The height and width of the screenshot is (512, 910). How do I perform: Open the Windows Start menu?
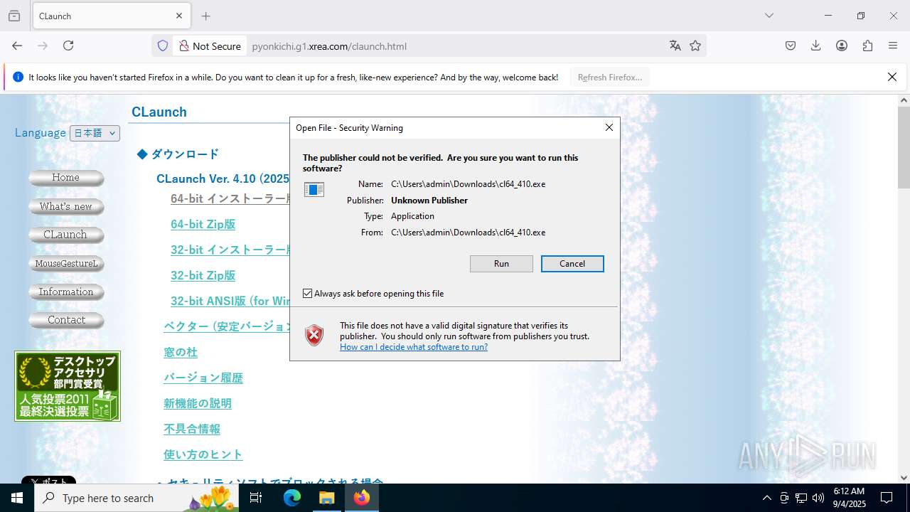(x=17, y=498)
